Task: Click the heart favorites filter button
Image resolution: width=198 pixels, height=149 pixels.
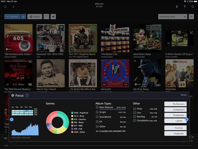Action: pos(46,17)
